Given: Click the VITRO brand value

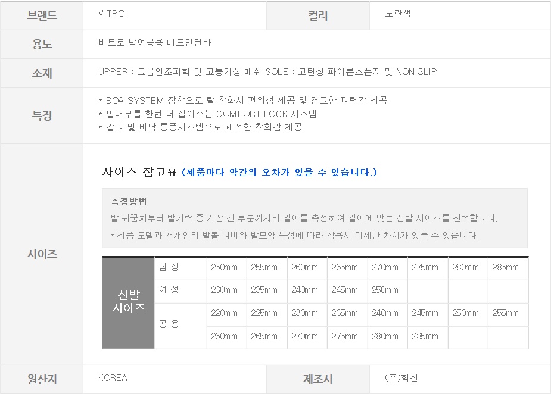Looking at the screenshot, I should [112, 14].
